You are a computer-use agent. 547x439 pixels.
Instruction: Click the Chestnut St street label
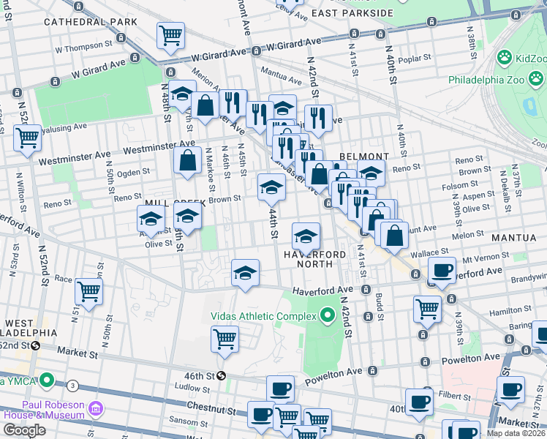(211, 408)
